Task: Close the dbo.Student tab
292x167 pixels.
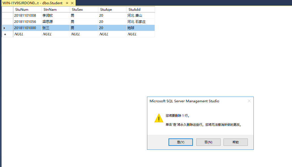Action: (x=72, y=3)
